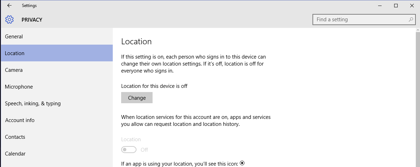The image size is (420, 167).
Task: Close the Settings window
Action: click(412, 6)
